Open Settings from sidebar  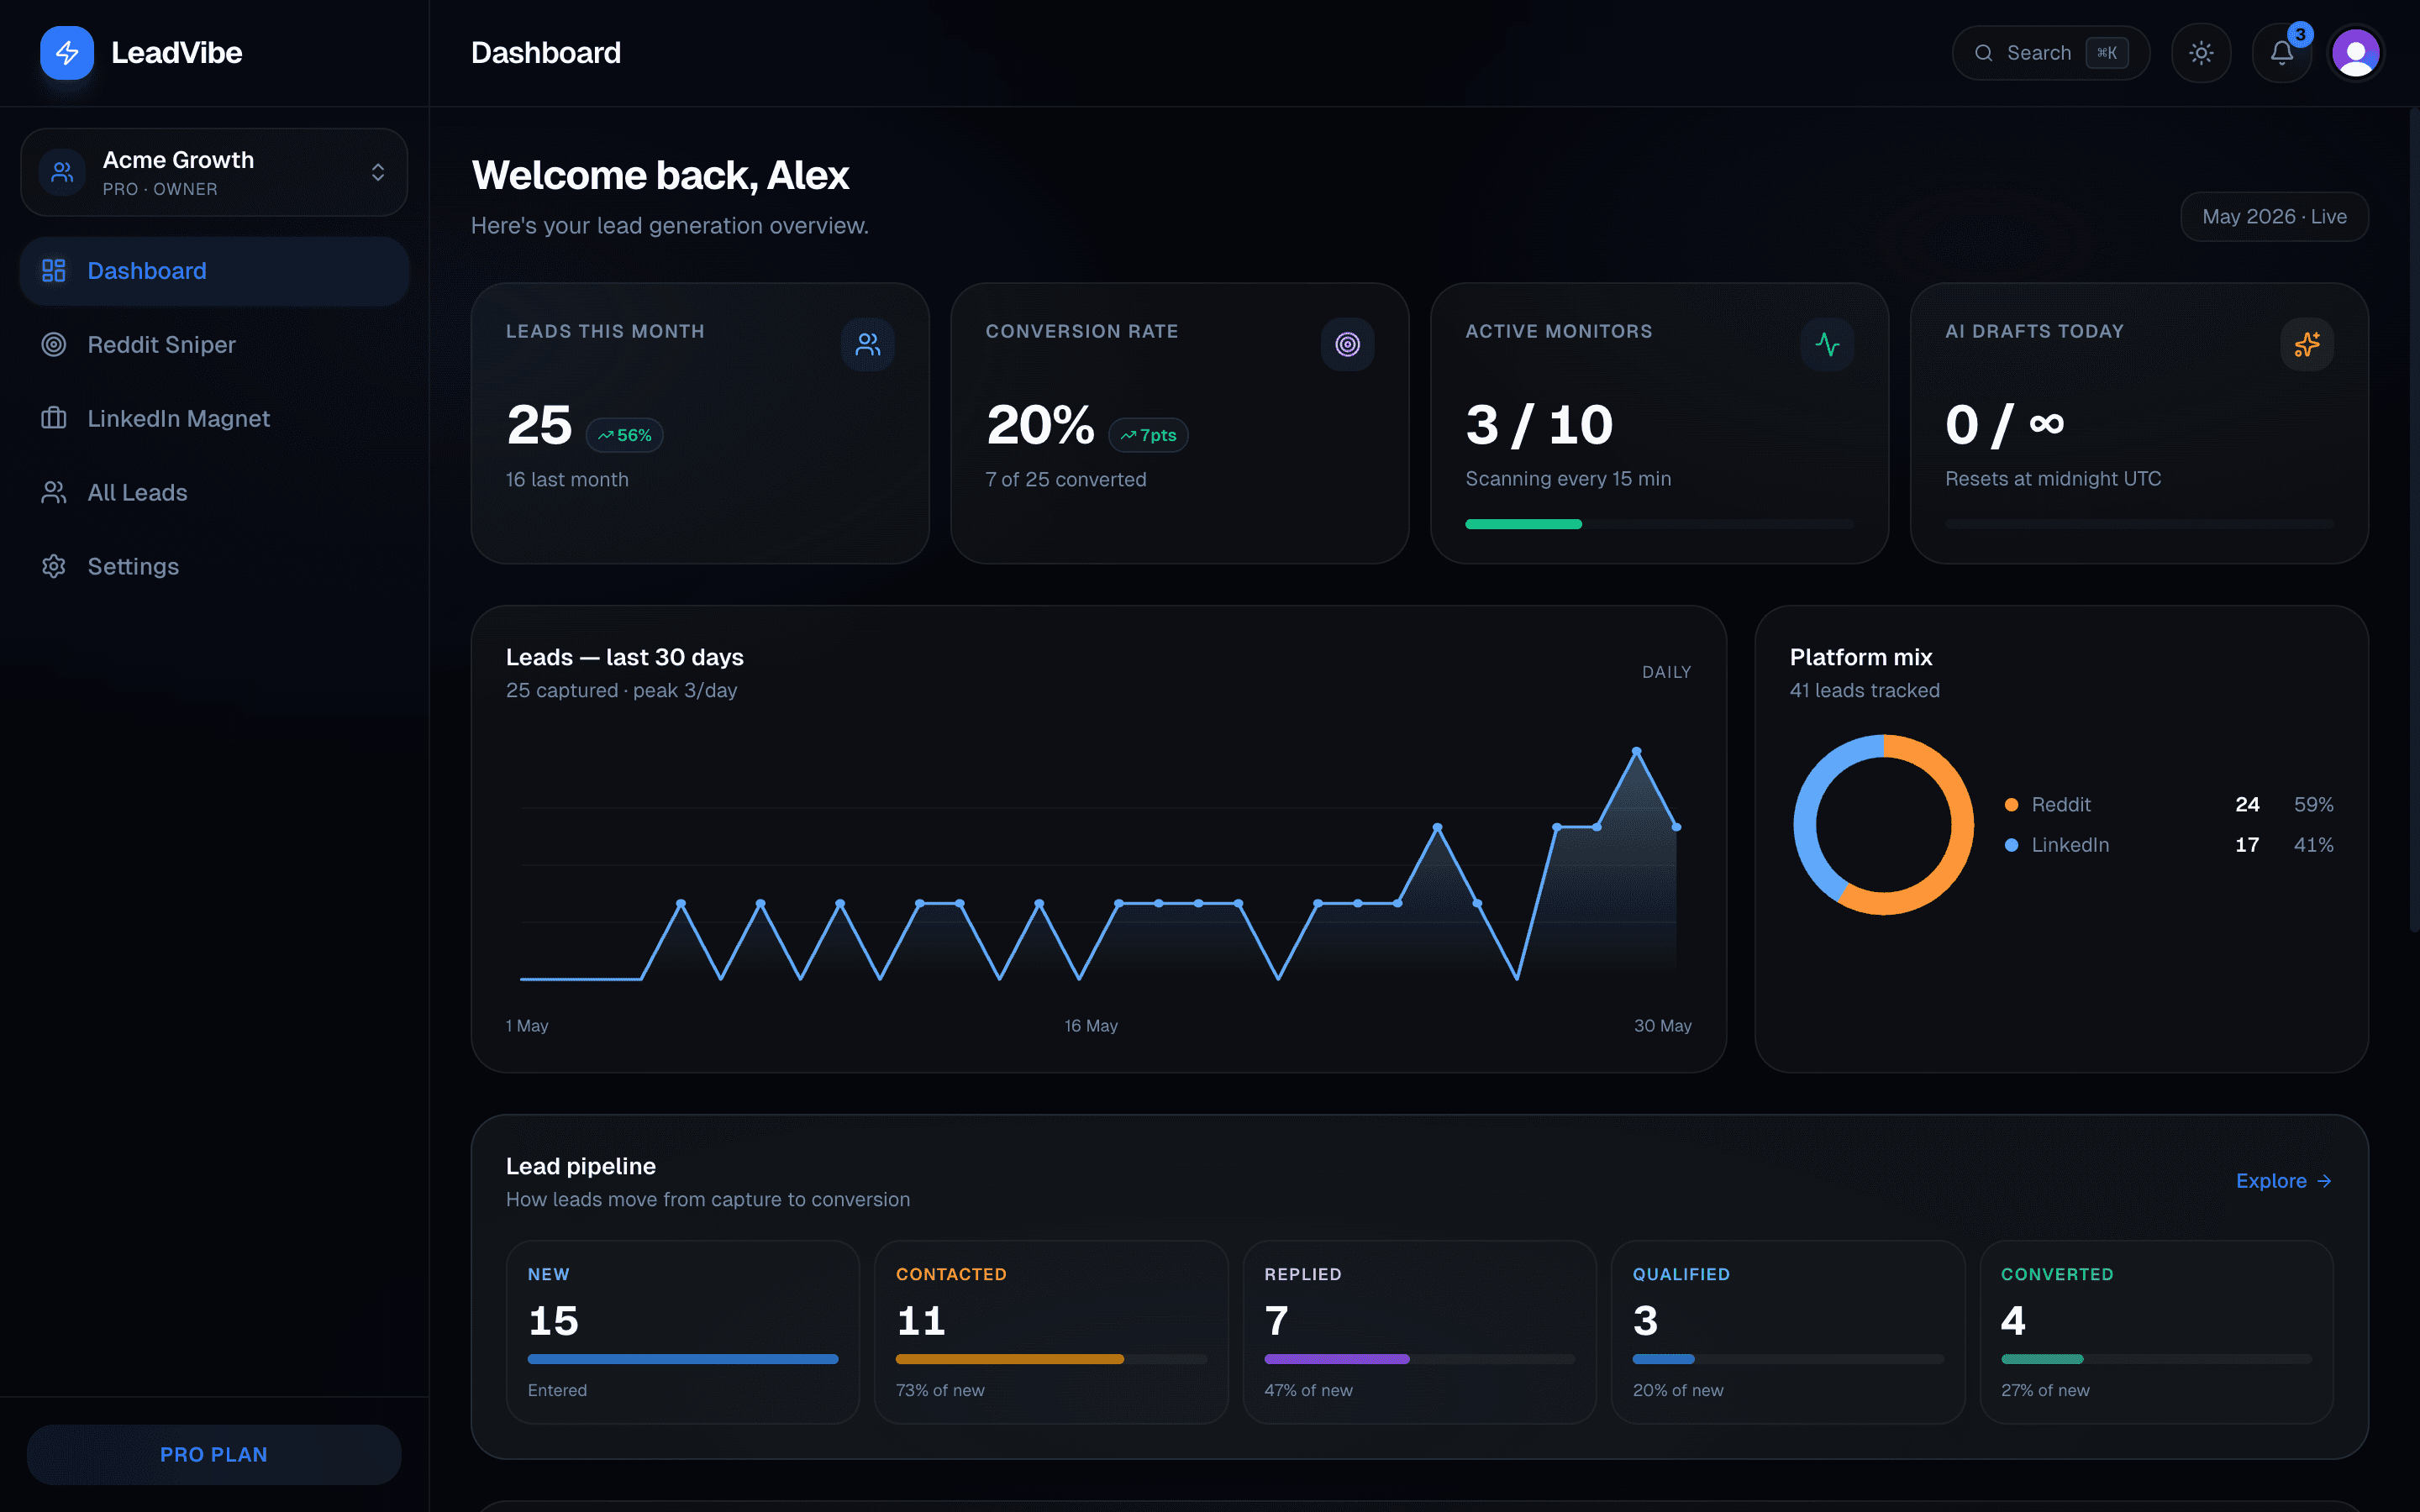tap(214, 567)
